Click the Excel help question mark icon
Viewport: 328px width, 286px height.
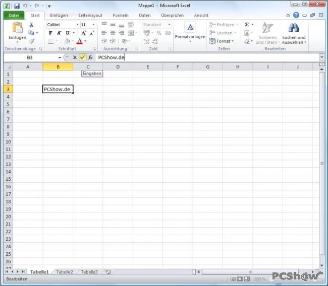coord(296,15)
